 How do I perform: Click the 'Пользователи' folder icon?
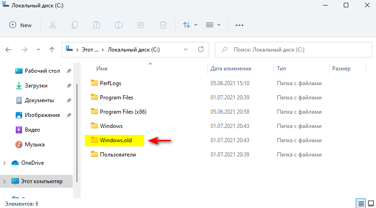click(94, 154)
